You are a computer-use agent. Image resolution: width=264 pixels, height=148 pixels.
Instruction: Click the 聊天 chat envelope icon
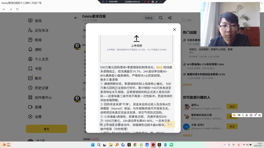(30, 78)
